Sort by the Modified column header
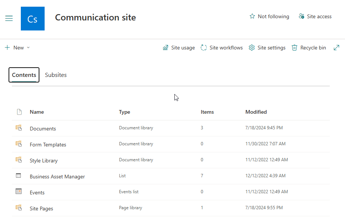 click(x=256, y=112)
